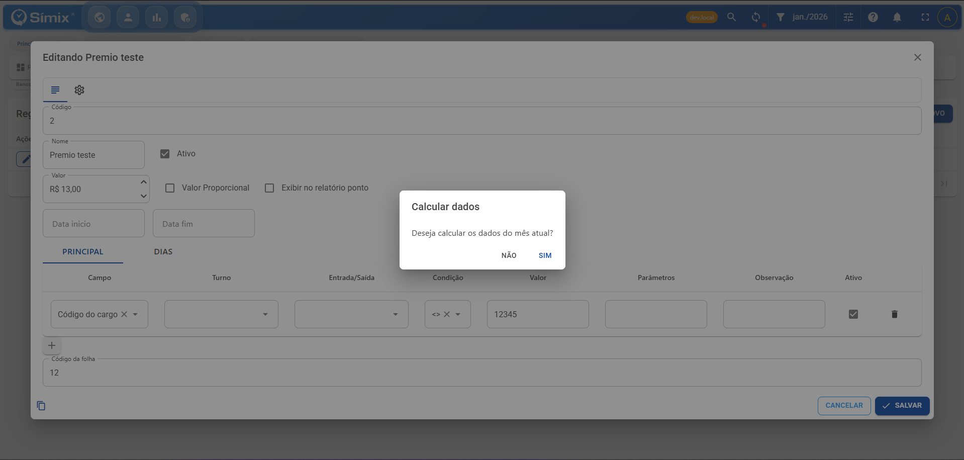Open the user avatar A menu

click(x=947, y=18)
